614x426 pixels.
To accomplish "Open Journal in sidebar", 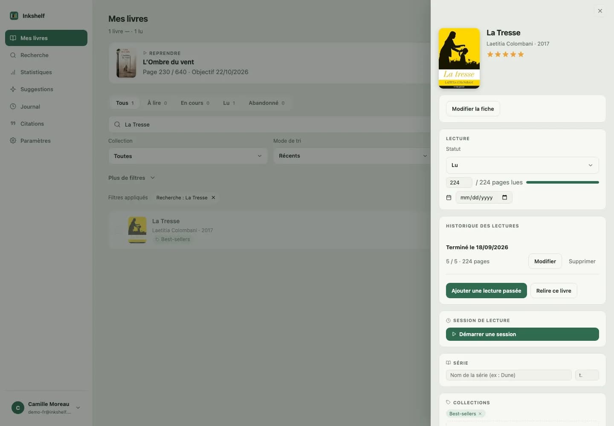I will 46,106.
